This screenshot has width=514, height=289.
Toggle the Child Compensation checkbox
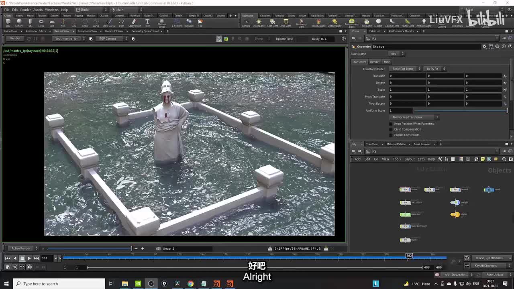coord(391,129)
